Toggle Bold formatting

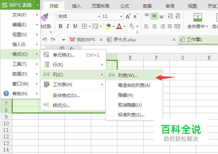(x=61, y=26)
